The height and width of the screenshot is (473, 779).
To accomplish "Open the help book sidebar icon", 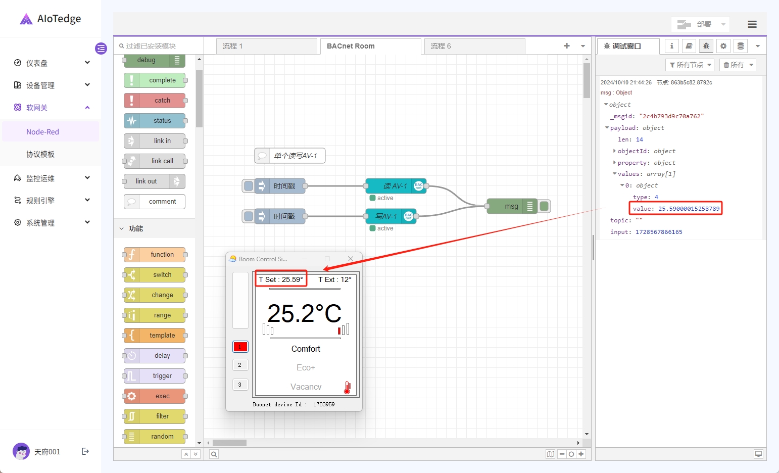I will pos(689,46).
